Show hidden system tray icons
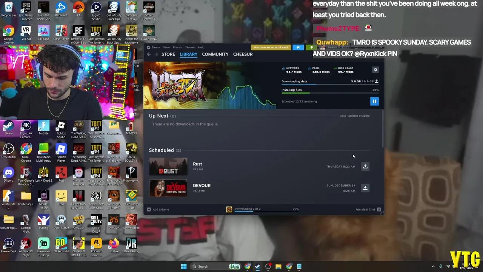The image size is (483, 272). click(x=433, y=266)
